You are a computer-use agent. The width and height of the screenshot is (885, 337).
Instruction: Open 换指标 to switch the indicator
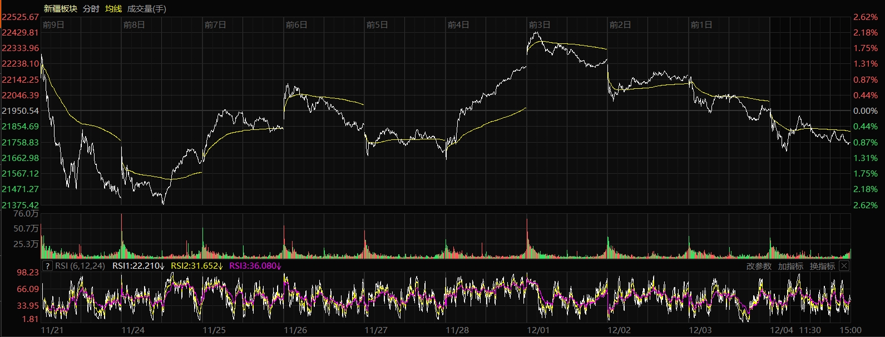[x=822, y=266]
